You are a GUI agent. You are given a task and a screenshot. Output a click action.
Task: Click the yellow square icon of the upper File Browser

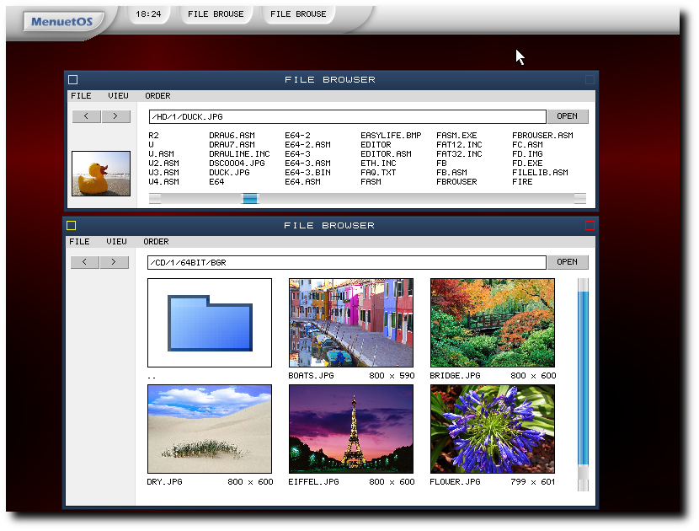pyautogui.click(x=73, y=80)
